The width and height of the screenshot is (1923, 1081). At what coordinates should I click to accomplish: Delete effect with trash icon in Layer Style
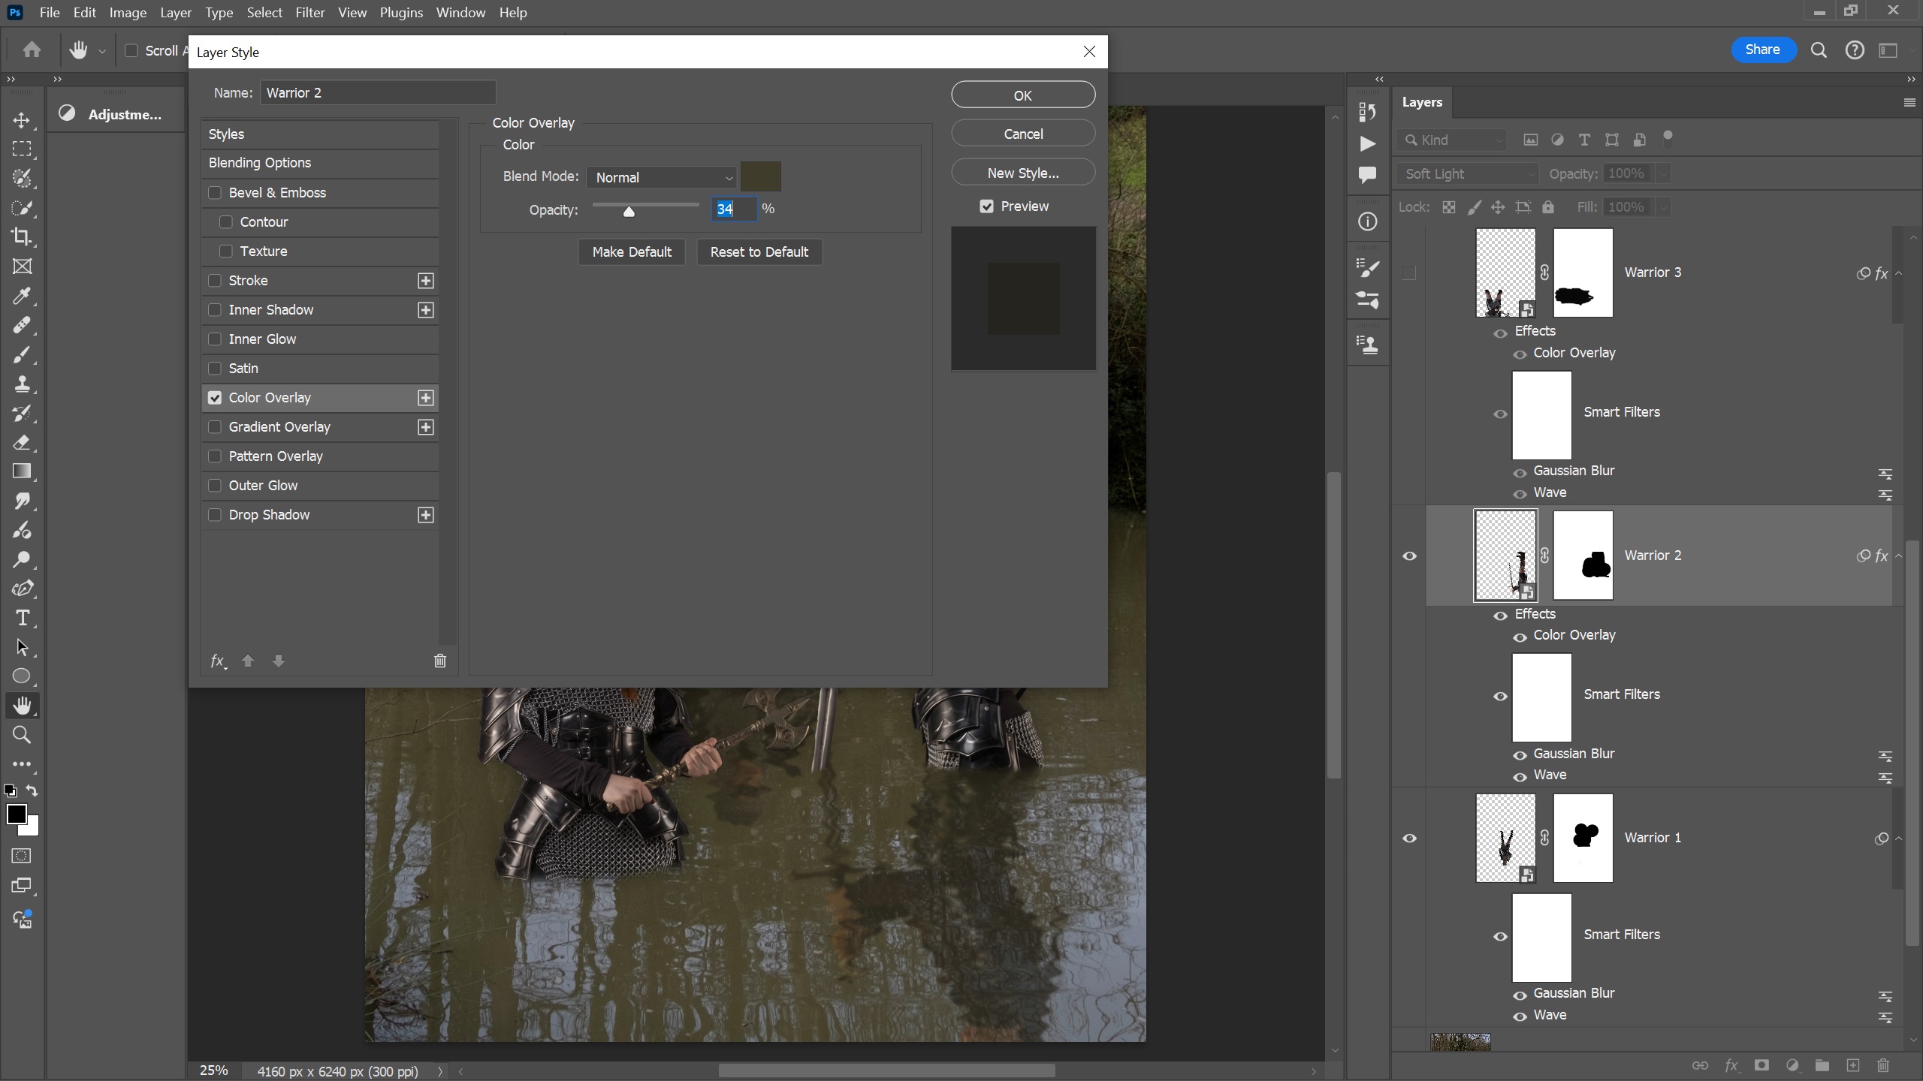pos(440,661)
